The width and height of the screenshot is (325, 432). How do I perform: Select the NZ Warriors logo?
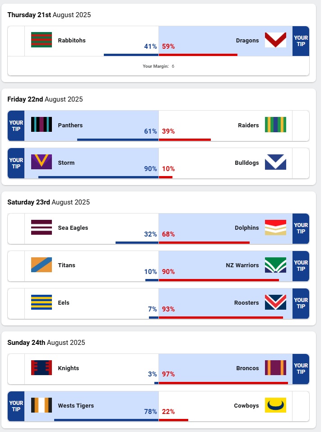(x=275, y=265)
